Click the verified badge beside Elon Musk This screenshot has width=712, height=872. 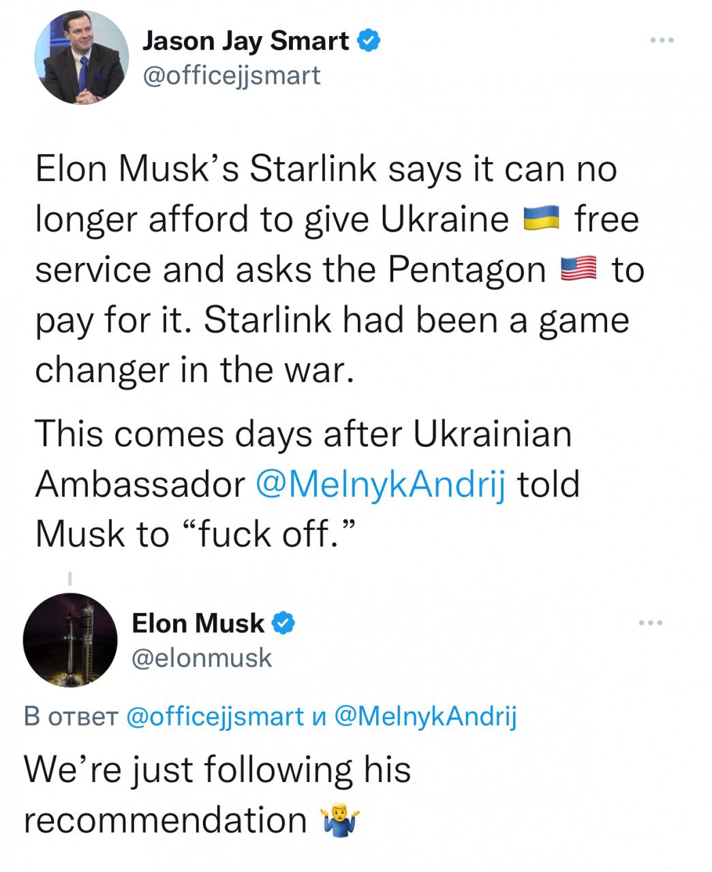tap(283, 623)
